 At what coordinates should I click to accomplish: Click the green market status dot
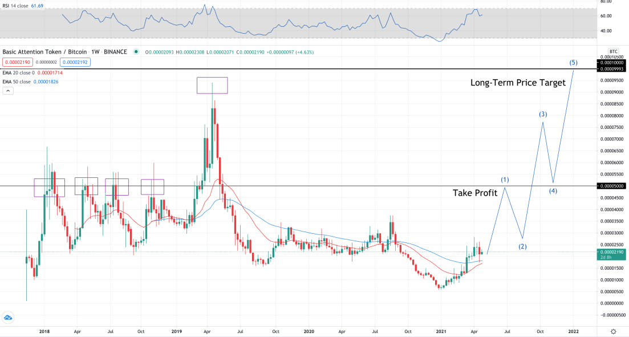click(136, 52)
